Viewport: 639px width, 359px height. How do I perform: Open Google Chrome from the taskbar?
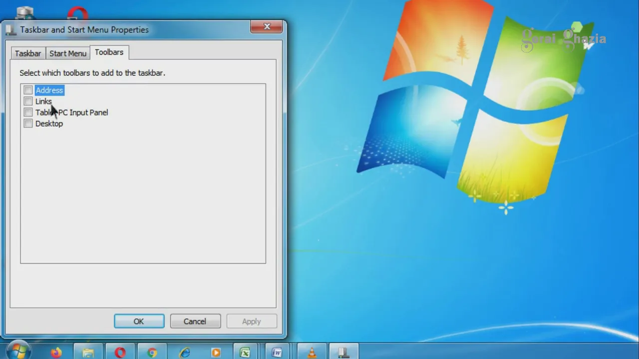click(152, 353)
